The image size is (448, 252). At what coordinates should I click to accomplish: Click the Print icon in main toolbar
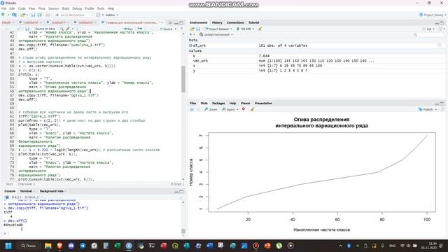click(48, 15)
